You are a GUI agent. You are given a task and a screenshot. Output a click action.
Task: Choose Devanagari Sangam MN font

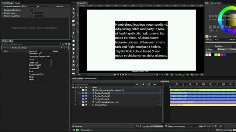pyautogui.click(x=39, y=56)
